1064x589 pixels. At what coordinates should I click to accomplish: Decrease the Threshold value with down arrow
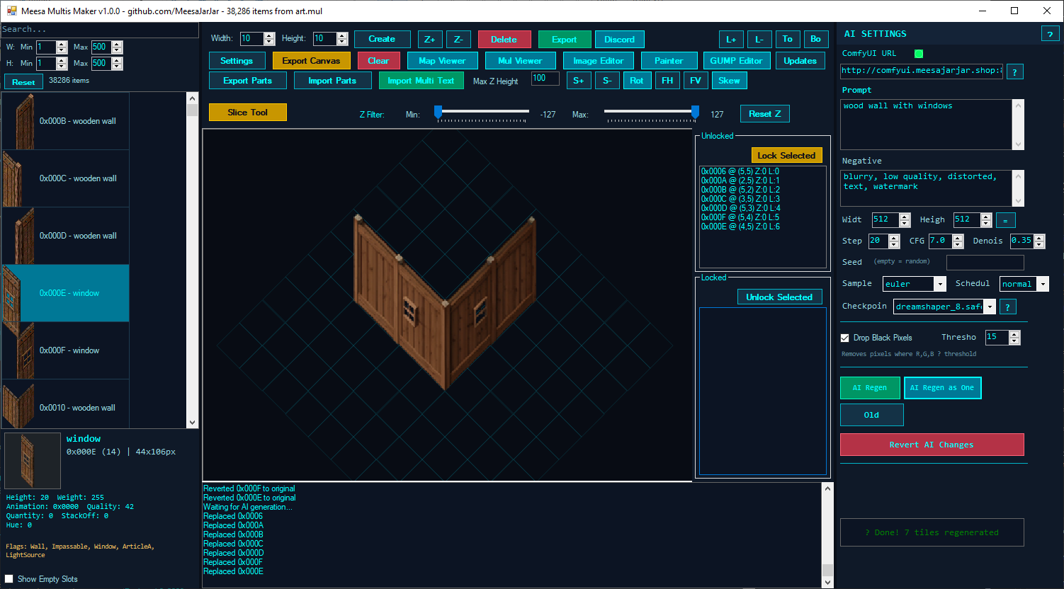1014,341
